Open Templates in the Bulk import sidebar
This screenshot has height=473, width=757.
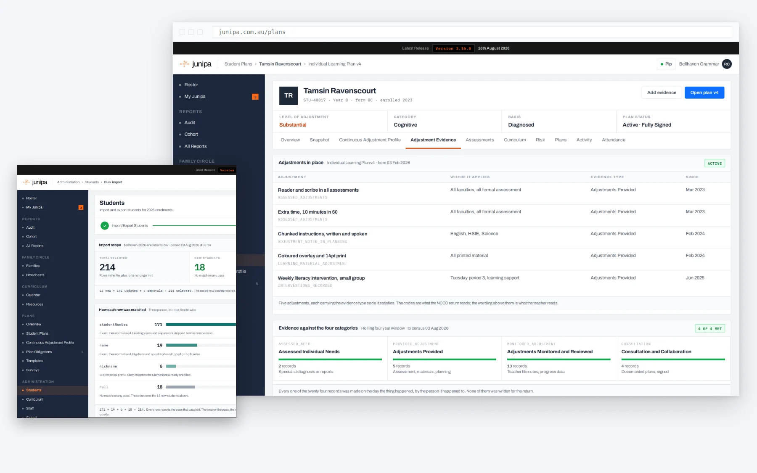pyautogui.click(x=34, y=361)
